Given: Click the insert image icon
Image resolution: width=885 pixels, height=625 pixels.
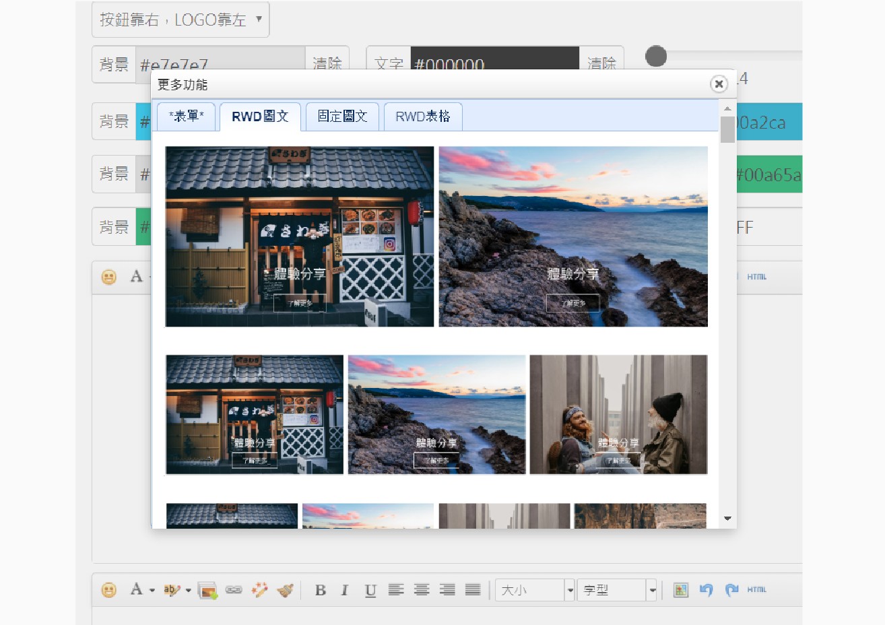Looking at the screenshot, I should pos(207,590).
